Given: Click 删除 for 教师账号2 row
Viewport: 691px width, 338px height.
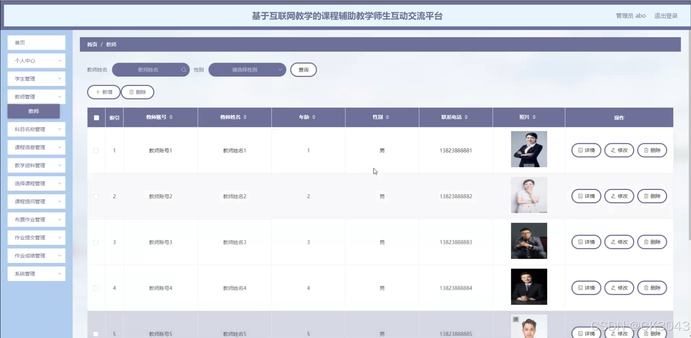Looking at the screenshot, I should click(652, 196).
